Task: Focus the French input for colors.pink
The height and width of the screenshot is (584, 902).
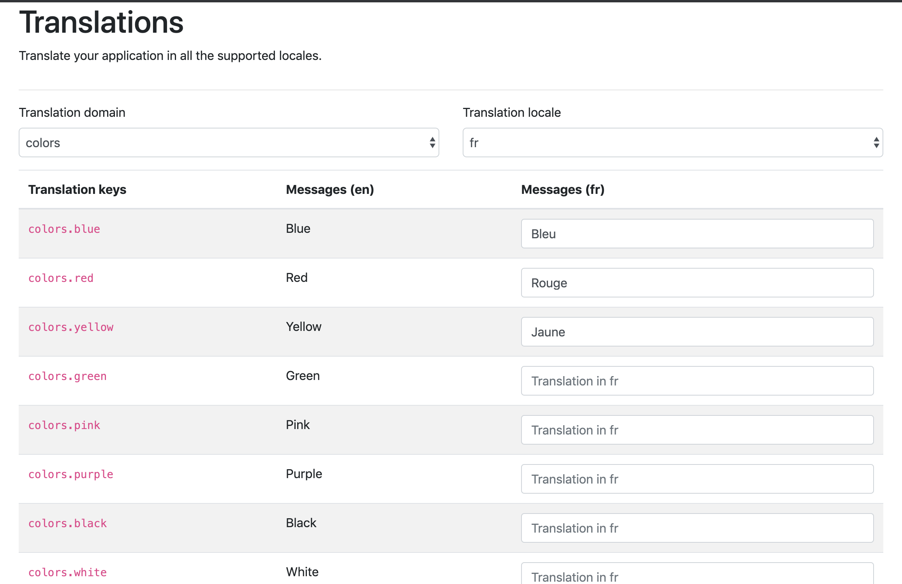Action: pyautogui.click(x=697, y=430)
